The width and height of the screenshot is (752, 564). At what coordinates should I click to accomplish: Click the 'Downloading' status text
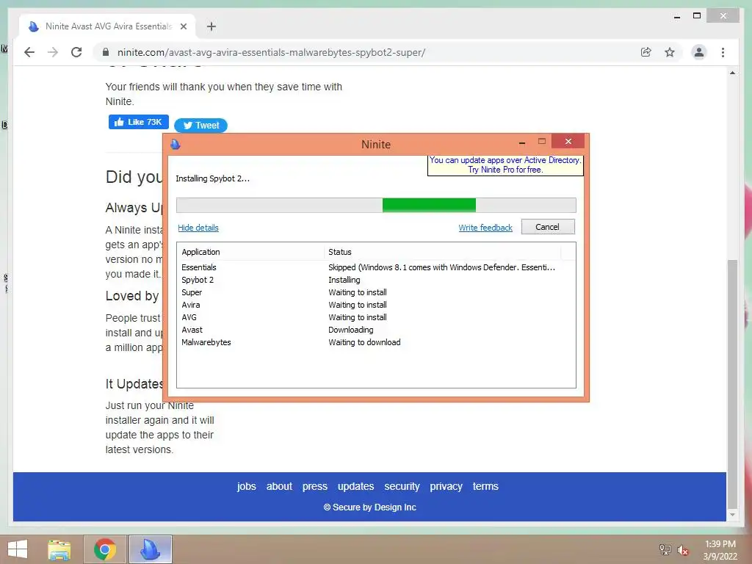pos(350,330)
